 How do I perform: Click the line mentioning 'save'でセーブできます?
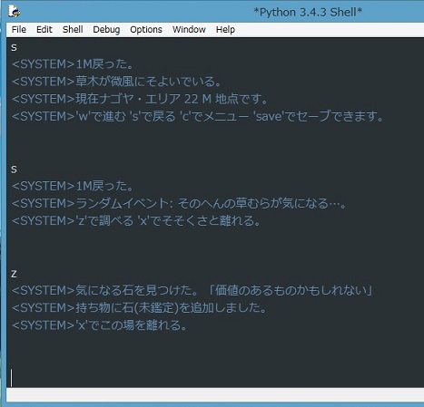click(198, 116)
